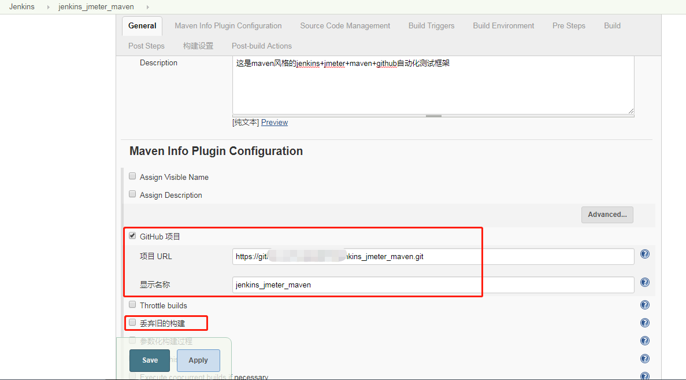The image size is (686, 380).
Task: Open the description Preview link
Action: [274, 122]
